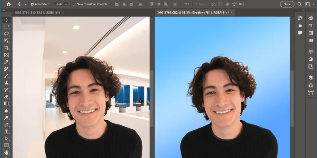Open the workspace switcher dropdown
Image resolution: width=317 pixels, height=158 pixels.
pos(309,4)
